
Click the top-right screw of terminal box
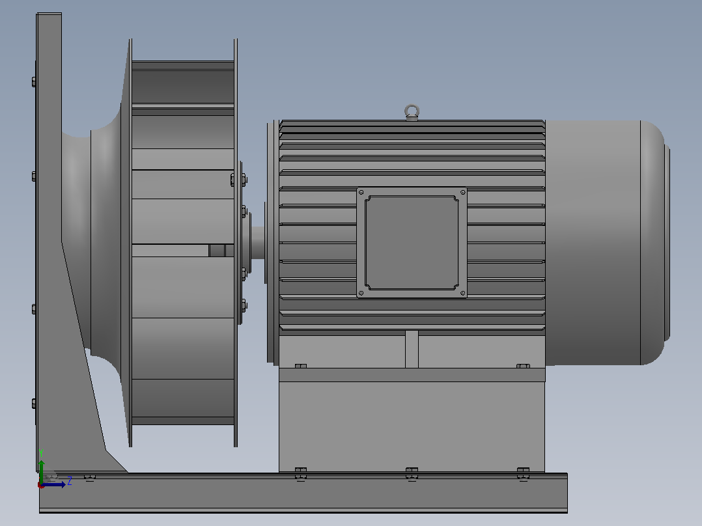463,192
